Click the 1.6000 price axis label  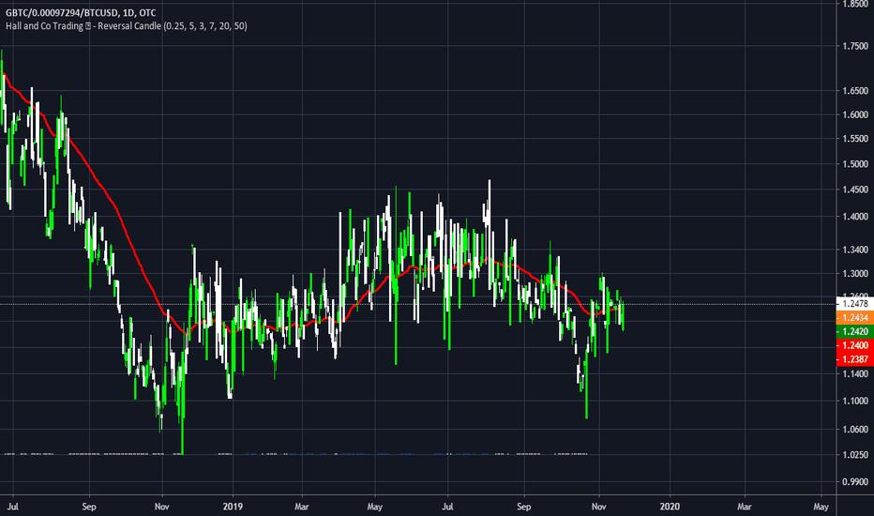pos(855,114)
